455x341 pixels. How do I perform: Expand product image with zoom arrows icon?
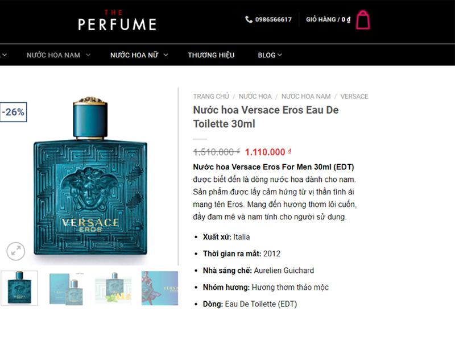pos(16,251)
